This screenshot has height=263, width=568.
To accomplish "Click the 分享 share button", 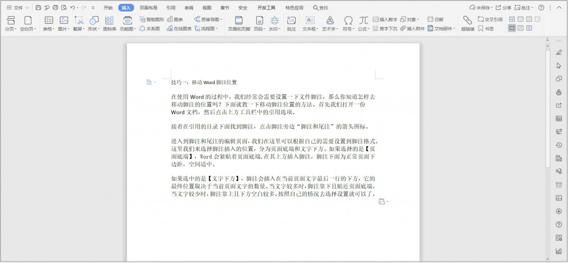I will pos(504,8).
